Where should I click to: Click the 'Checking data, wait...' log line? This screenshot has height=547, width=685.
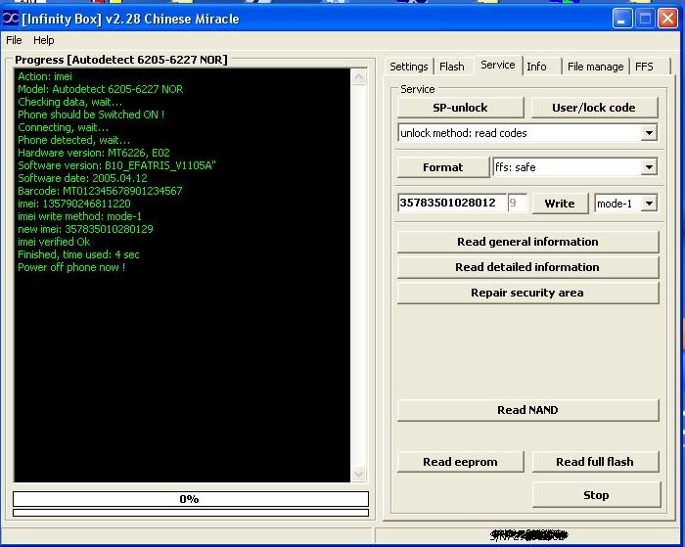69,102
